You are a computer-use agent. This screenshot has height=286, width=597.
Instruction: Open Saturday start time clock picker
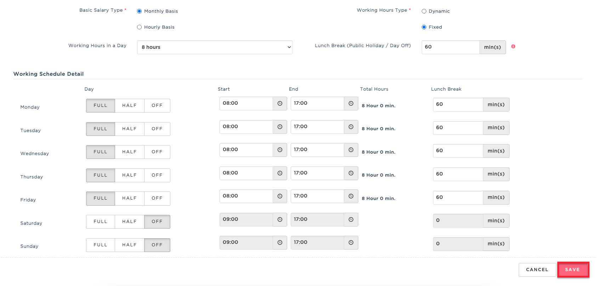[280, 219]
